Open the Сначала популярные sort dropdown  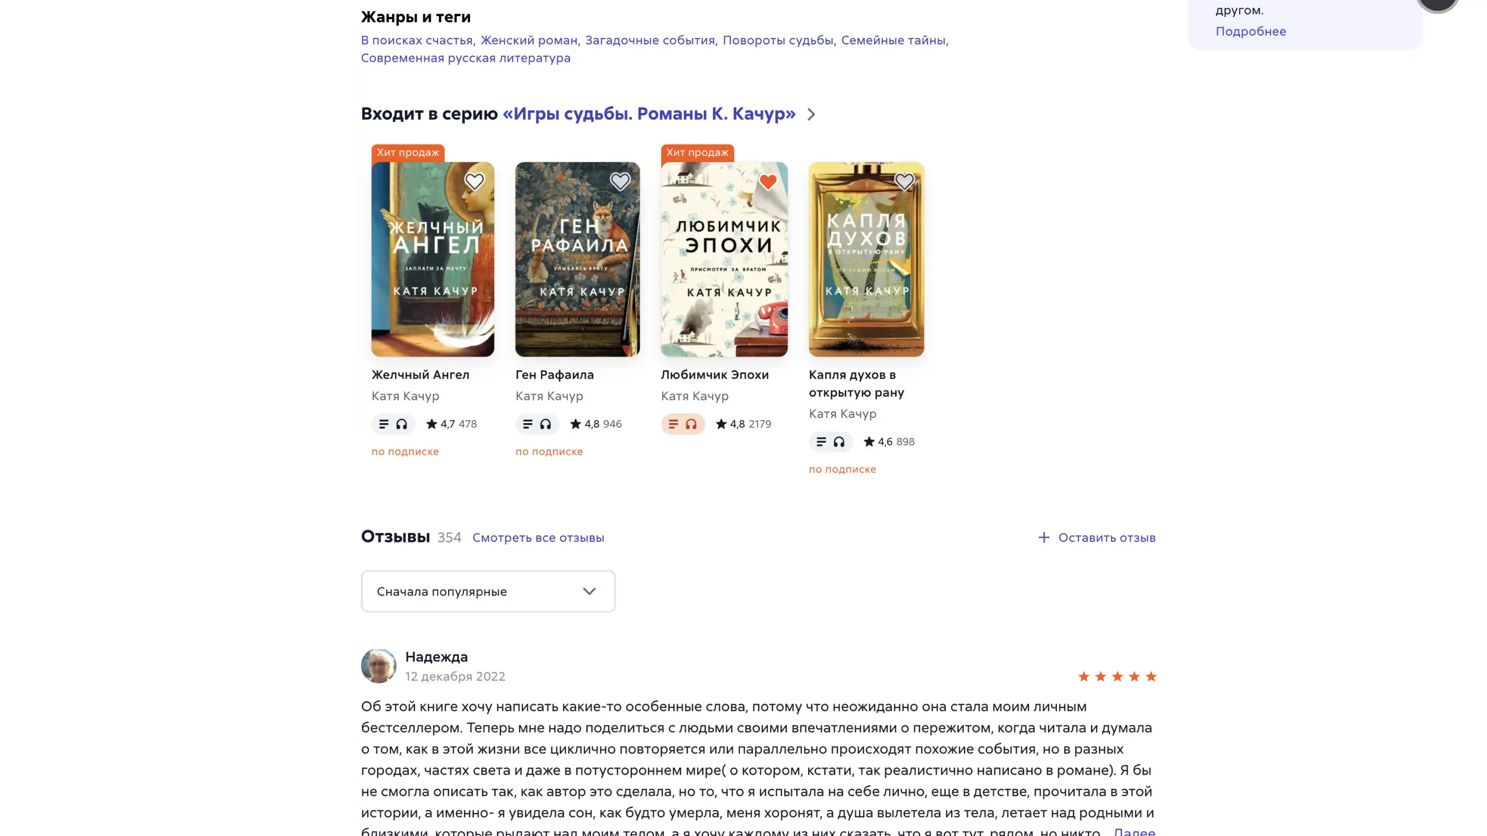[x=488, y=591]
